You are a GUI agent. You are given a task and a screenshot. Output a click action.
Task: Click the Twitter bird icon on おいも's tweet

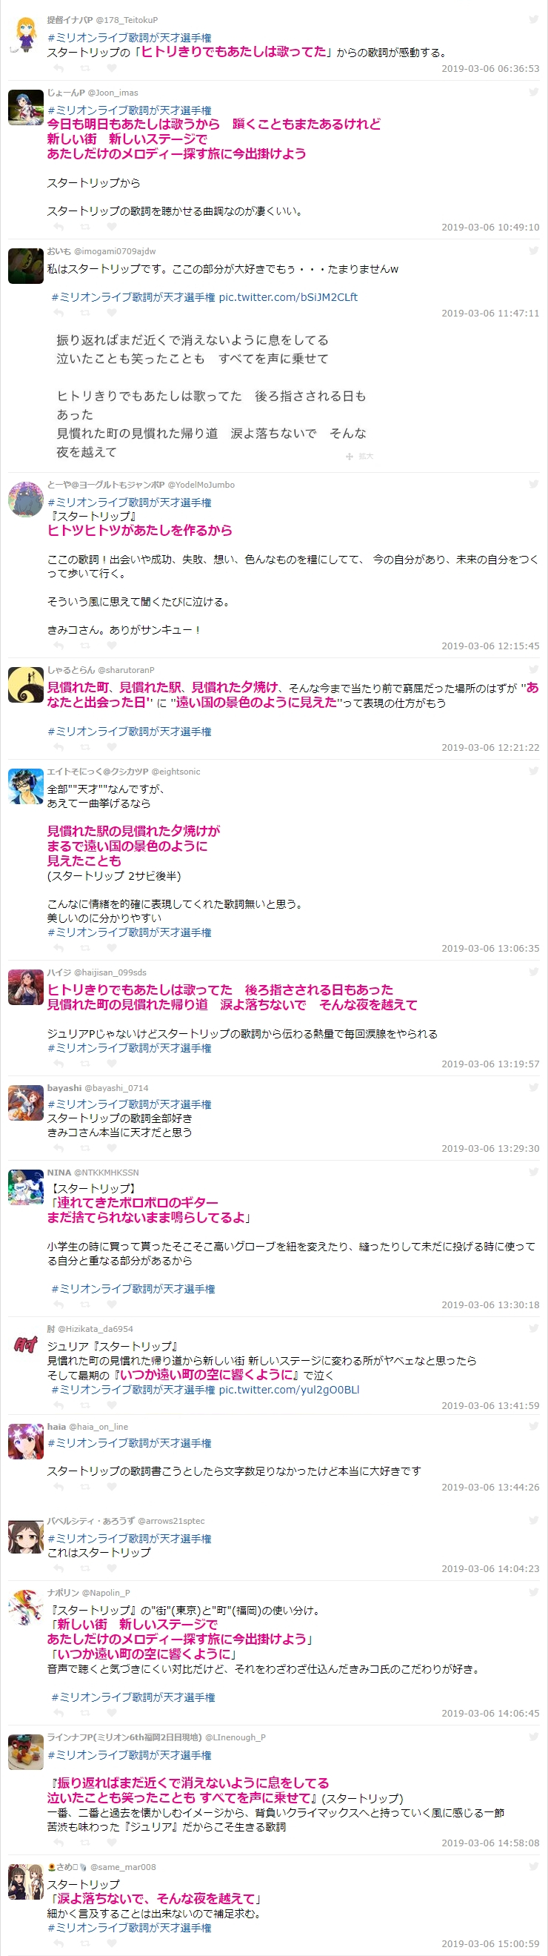tap(534, 251)
